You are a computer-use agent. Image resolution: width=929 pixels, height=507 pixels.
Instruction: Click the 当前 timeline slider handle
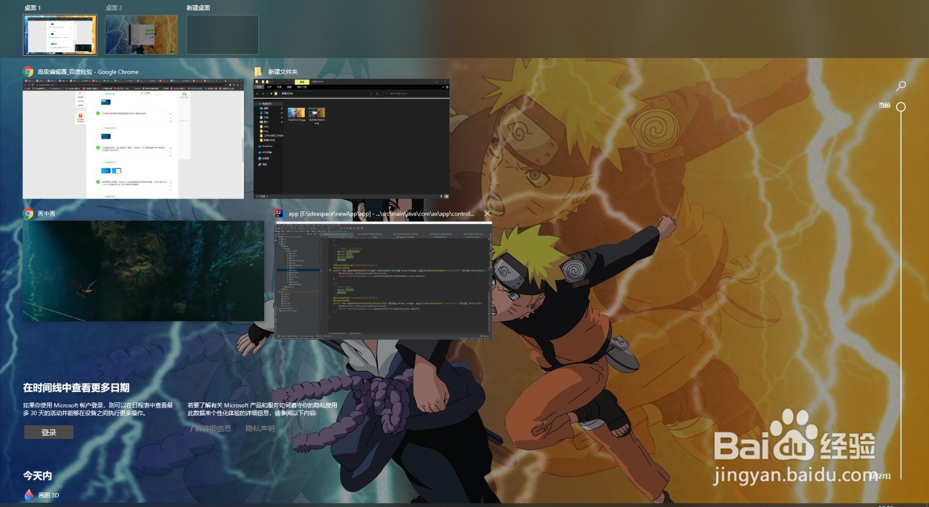point(901,107)
